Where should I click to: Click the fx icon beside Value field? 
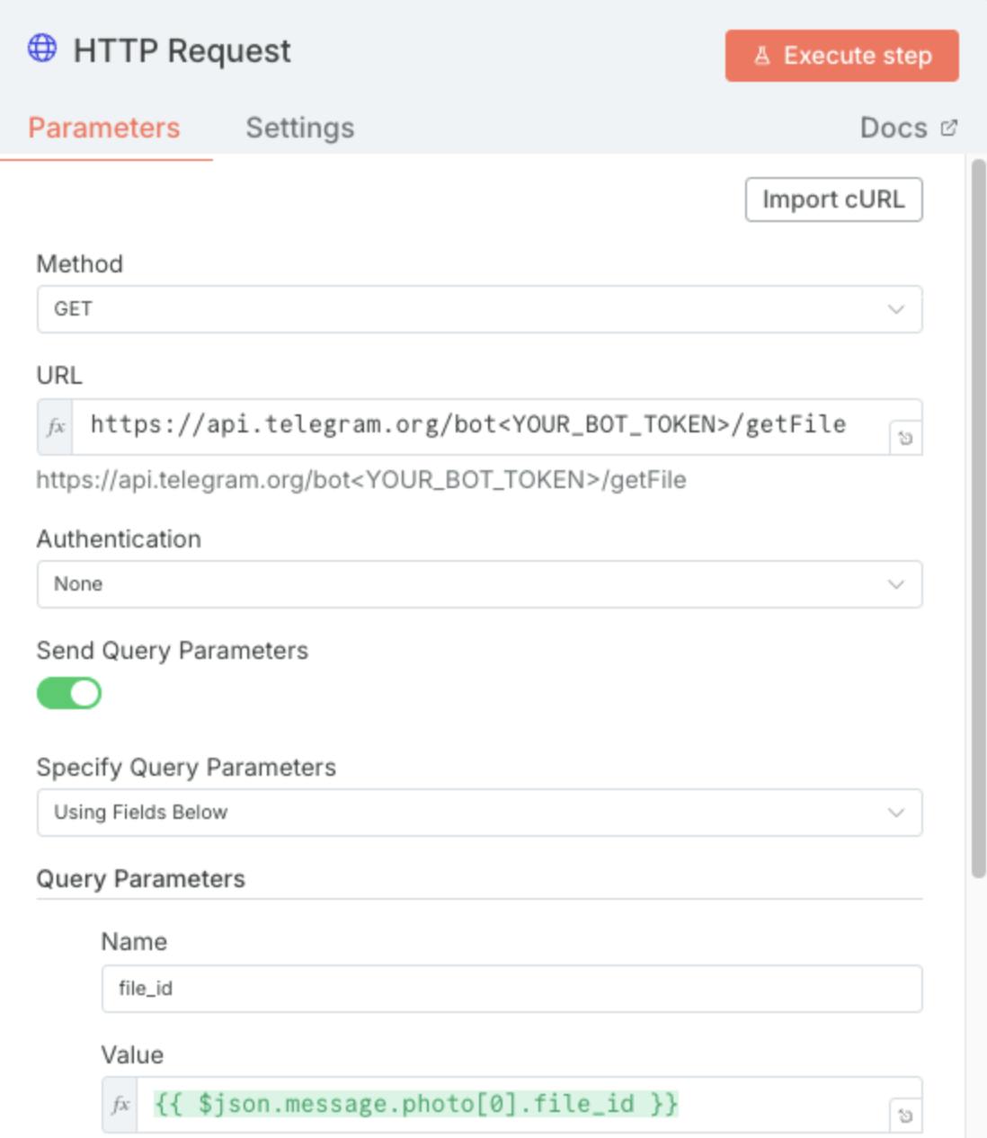(120, 1104)
